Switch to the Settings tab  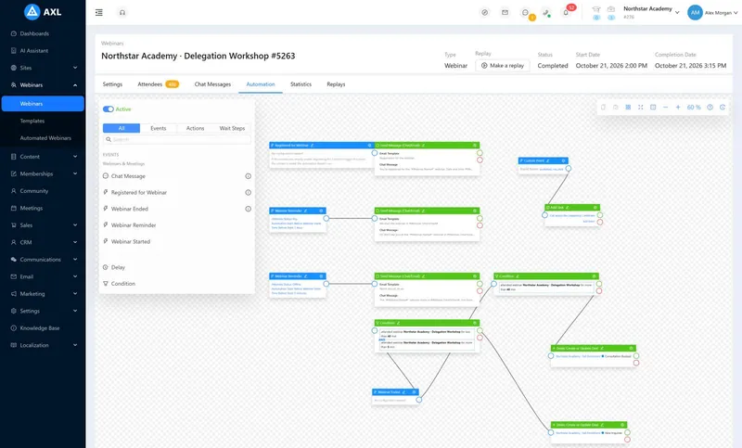point(112,84)
